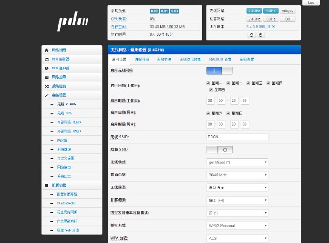Switch to the 访客网络 tab
The height and width of the screenshot is (243, 329).
tap(142, 60)
